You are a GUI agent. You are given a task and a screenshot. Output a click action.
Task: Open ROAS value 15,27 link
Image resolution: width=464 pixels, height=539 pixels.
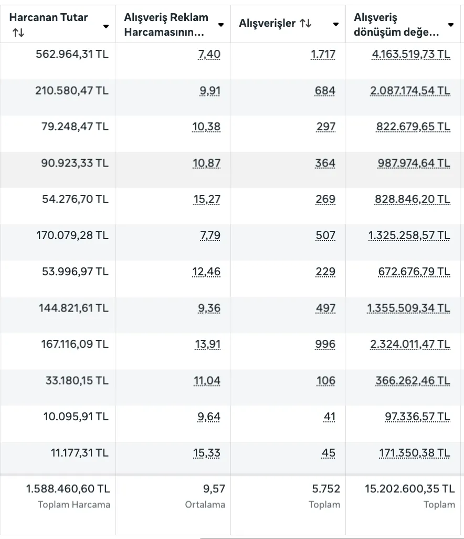tap(207, 199)
